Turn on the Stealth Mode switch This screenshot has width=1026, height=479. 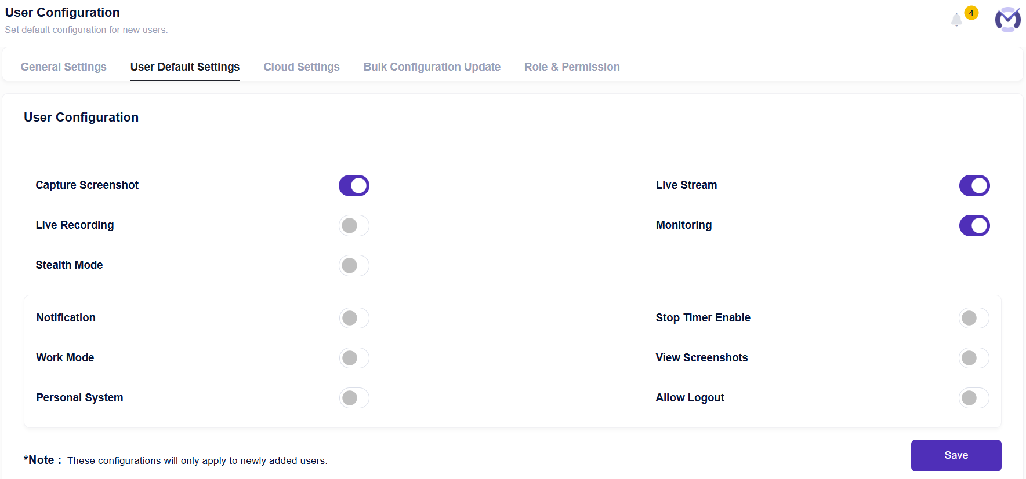[x=354, y=266]
